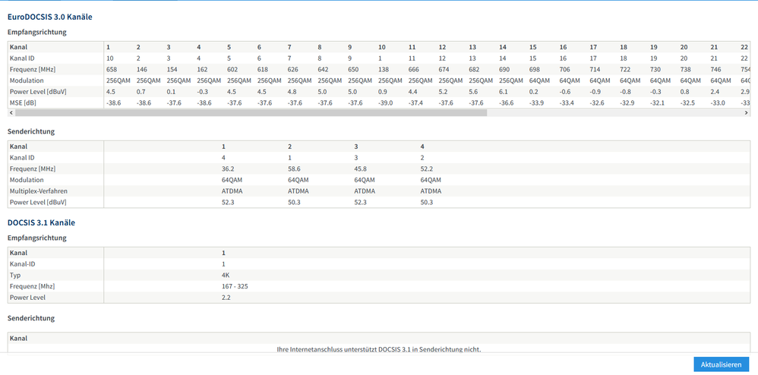Select the MSE [dB] row label

point(24,103)
